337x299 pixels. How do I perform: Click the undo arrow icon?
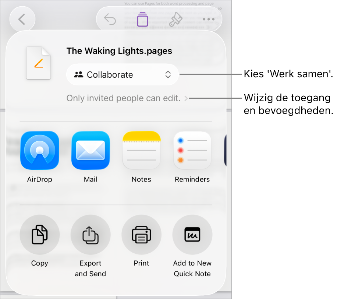point(110,20)
